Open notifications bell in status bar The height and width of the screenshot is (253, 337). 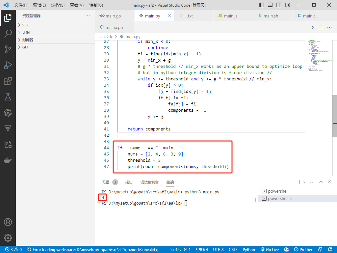point(330,250)
